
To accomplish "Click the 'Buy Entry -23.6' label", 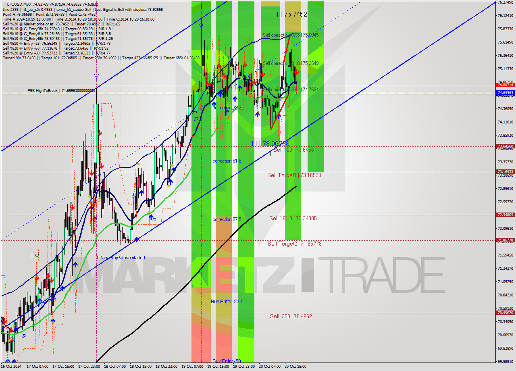I will click(227, 301).
